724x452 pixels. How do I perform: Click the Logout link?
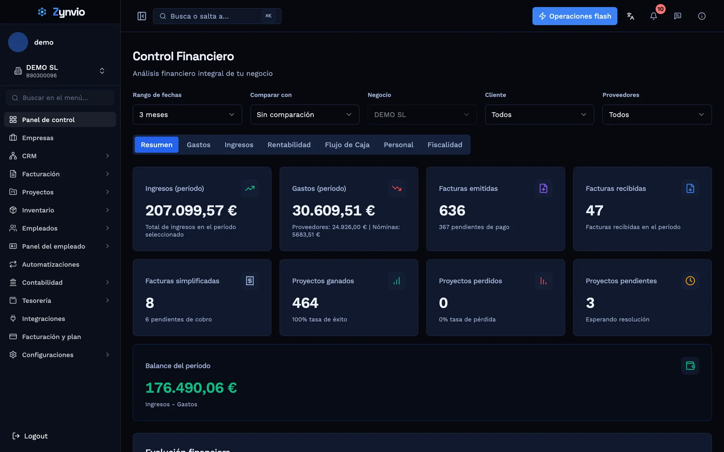point(30,436)
